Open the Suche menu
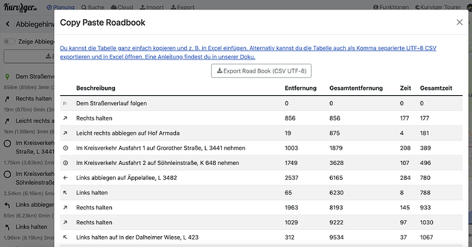Image resolution: width=472 pixels, height=247 pixels. [92, 8]
